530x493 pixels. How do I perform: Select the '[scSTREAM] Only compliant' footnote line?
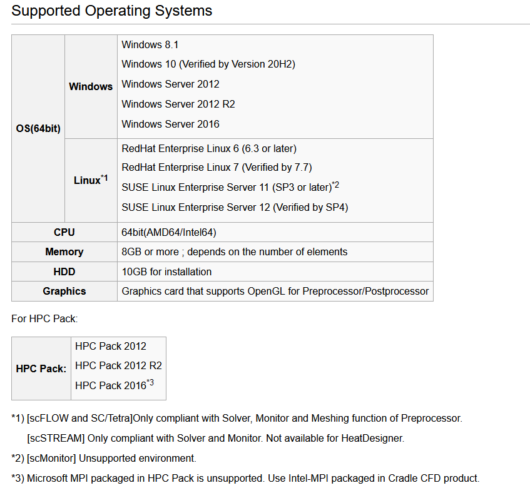216,439
